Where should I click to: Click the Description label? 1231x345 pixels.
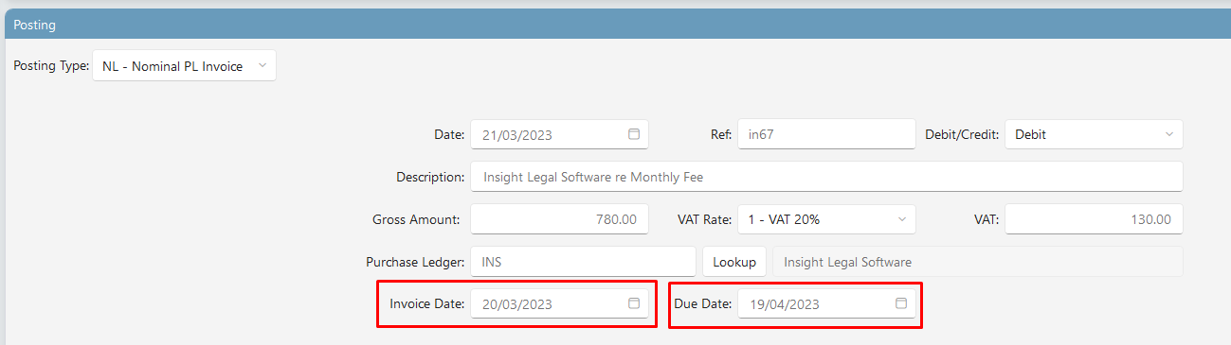click(x=430, y=177)
